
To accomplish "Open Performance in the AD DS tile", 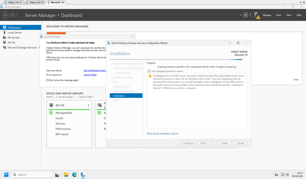I will pyautogui.click(x=63, y=129).
